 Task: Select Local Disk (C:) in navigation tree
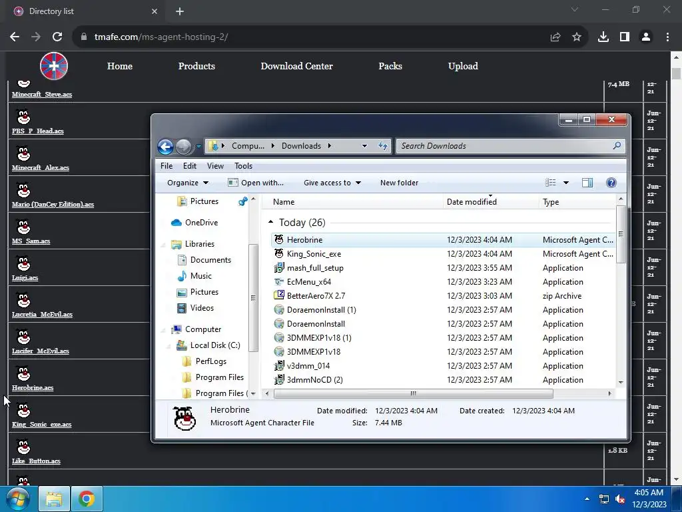(215, 345)
